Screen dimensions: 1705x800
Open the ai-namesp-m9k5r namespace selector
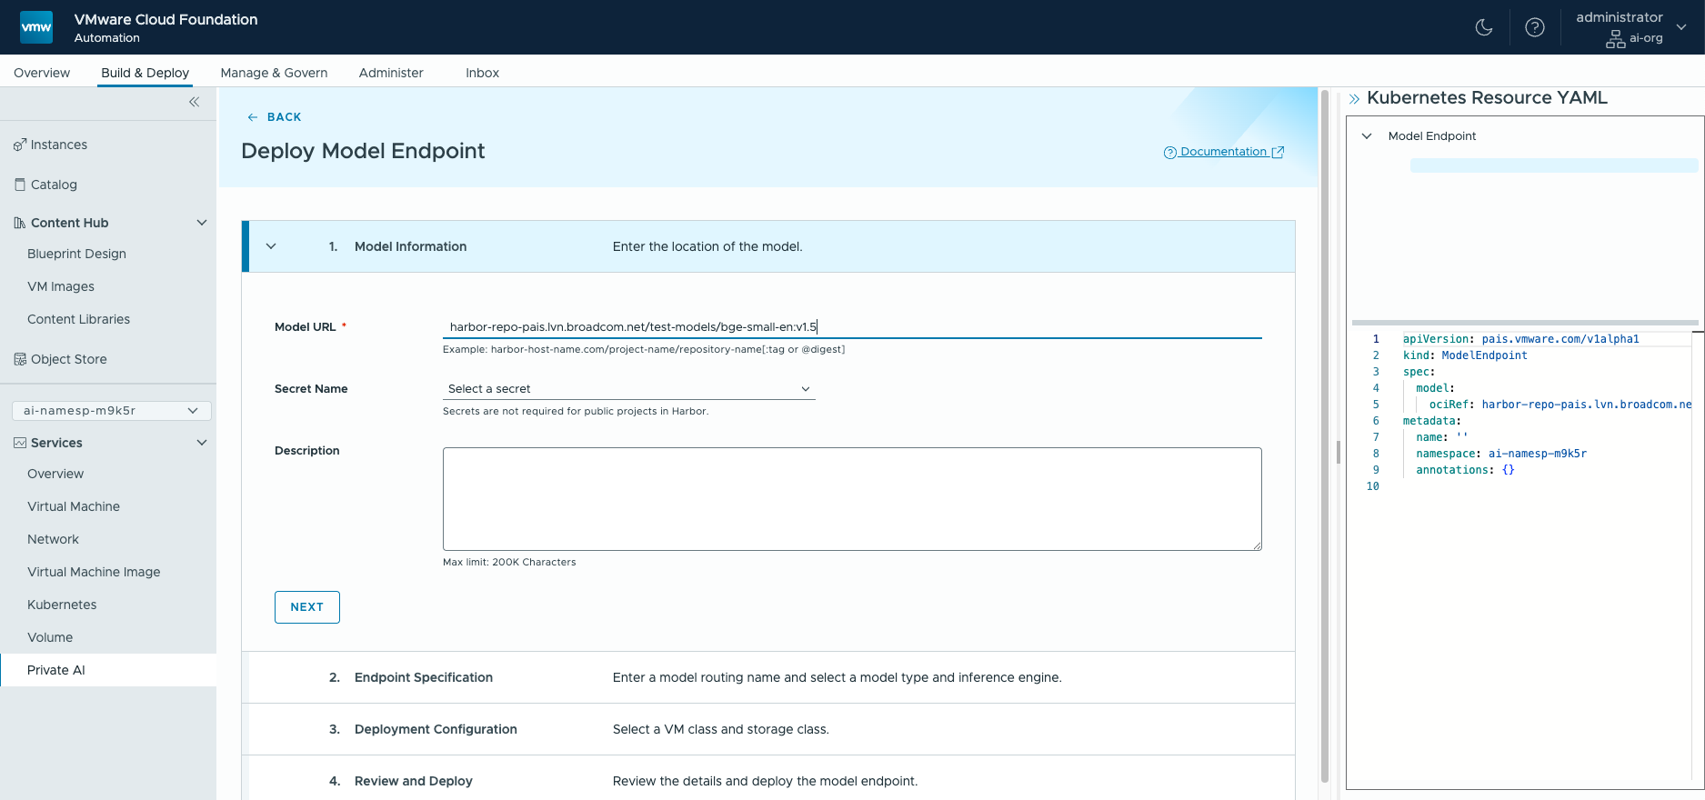pyautogui.click(x=112, y=411)
